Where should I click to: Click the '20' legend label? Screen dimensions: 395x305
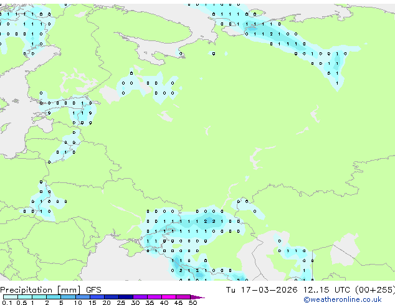(x=107, y=303)
